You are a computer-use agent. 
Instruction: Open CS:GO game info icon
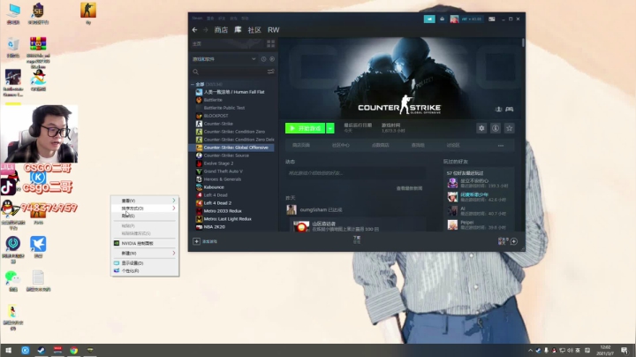pos(496,128)
